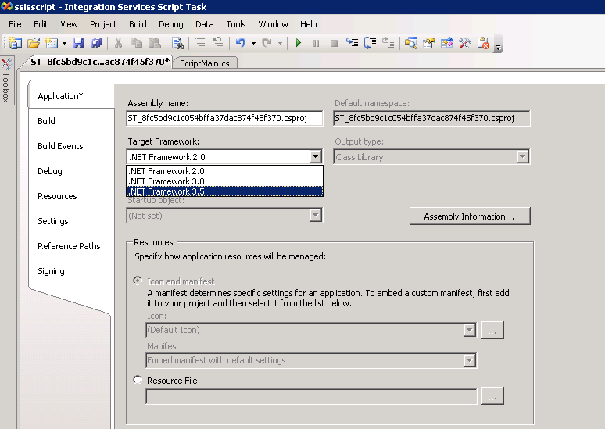Open the View menu
605x429 pixels.
coord(69,24)
